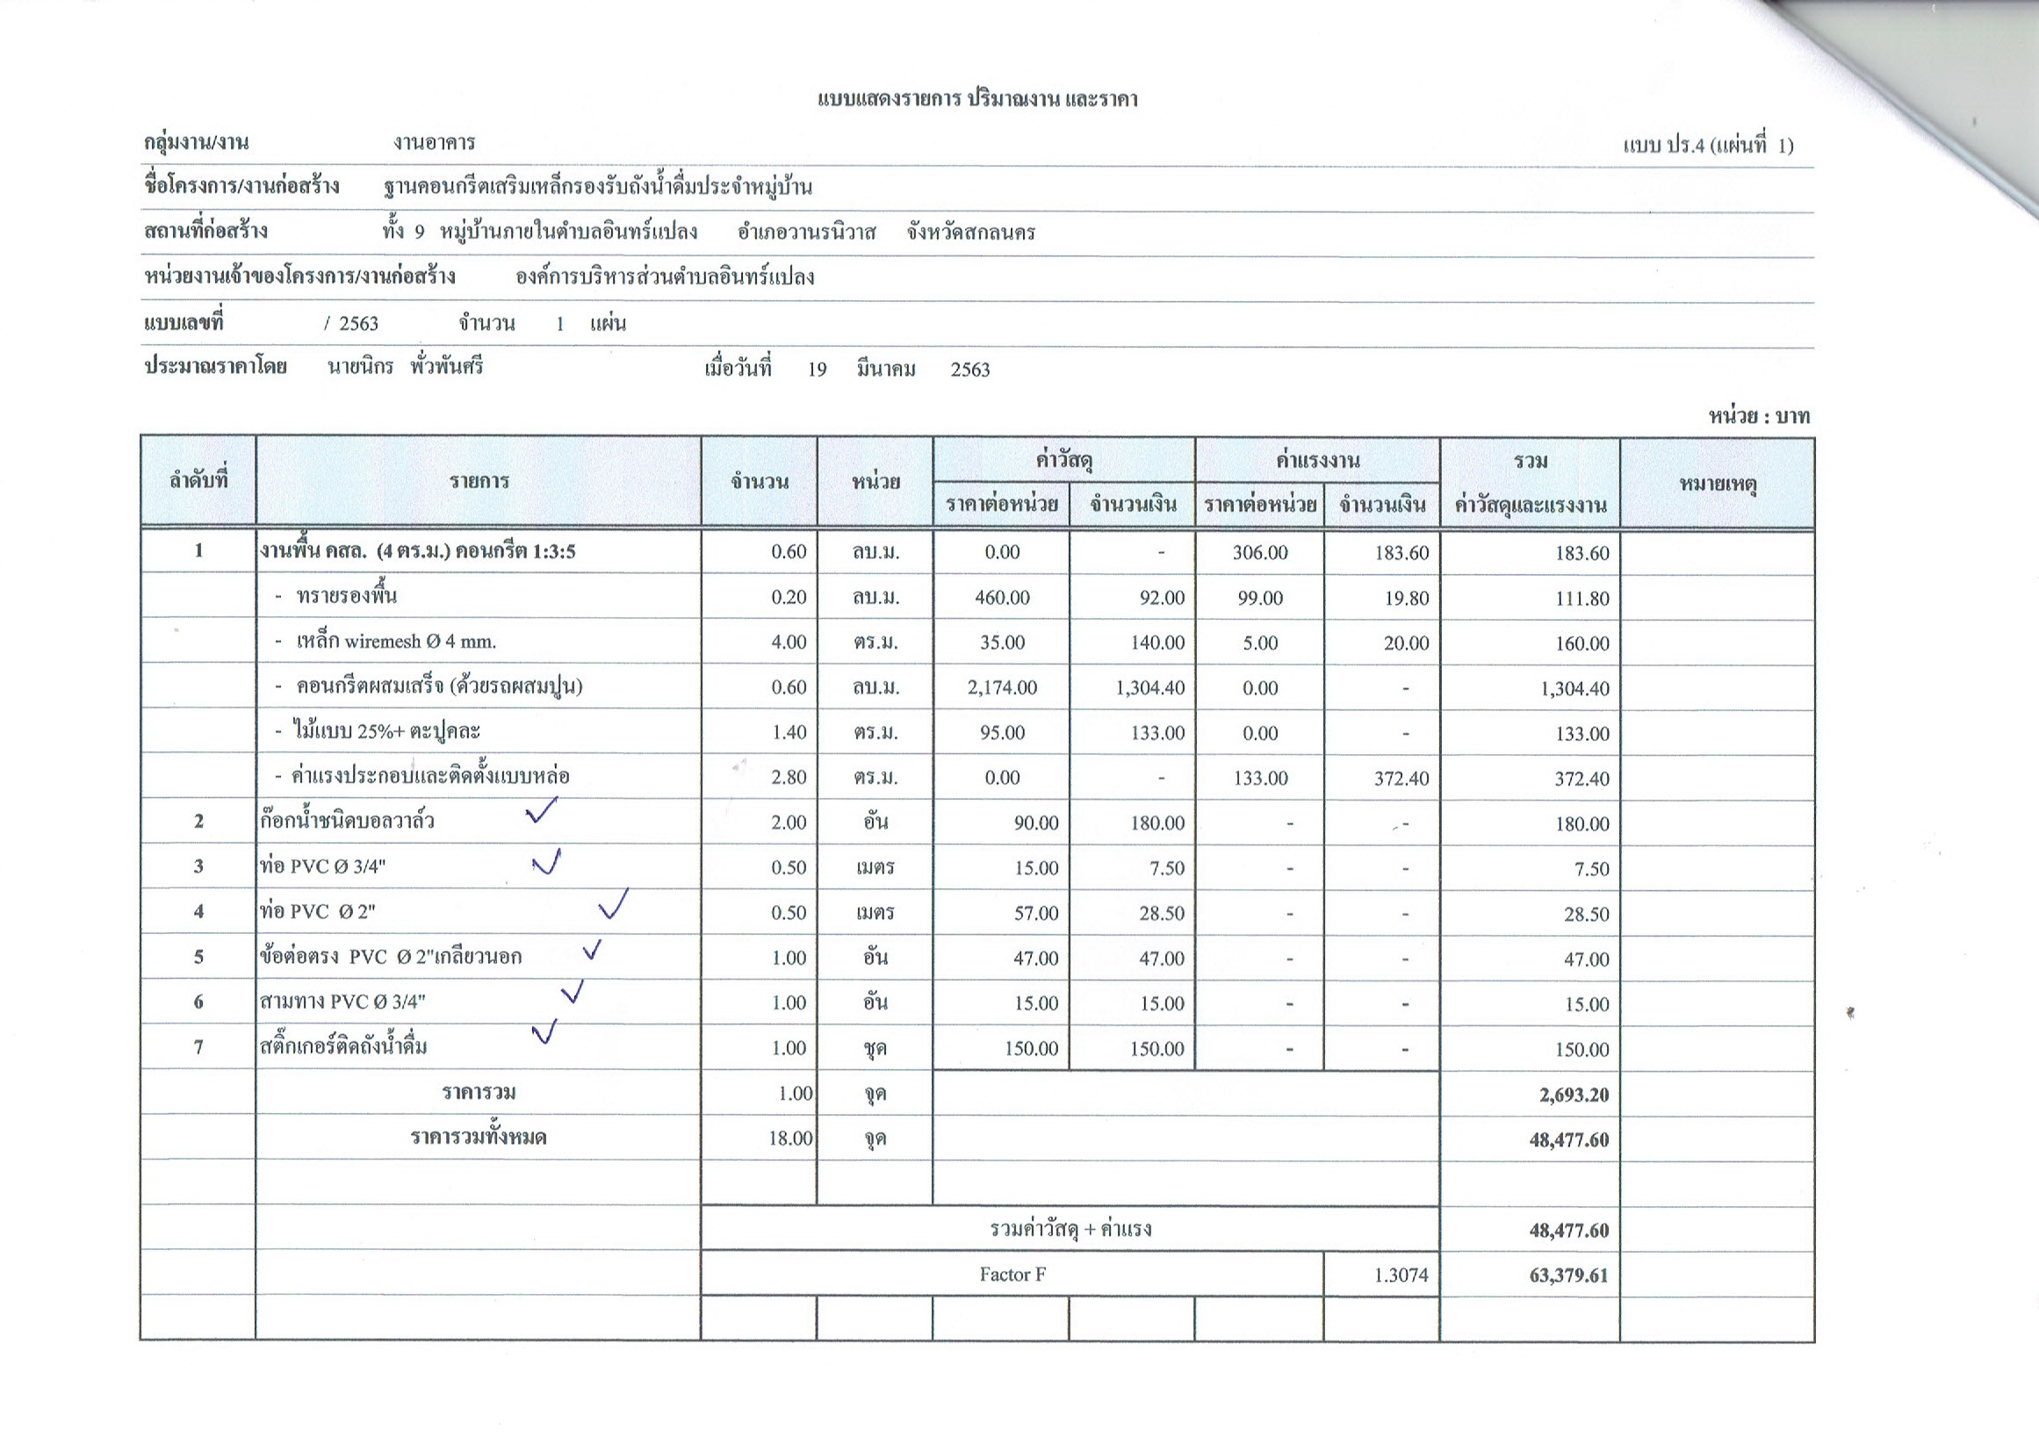Click the ราคารวมทั้งหมด label
The width and height of the screenshot is (2039, 1437).
479,1137
